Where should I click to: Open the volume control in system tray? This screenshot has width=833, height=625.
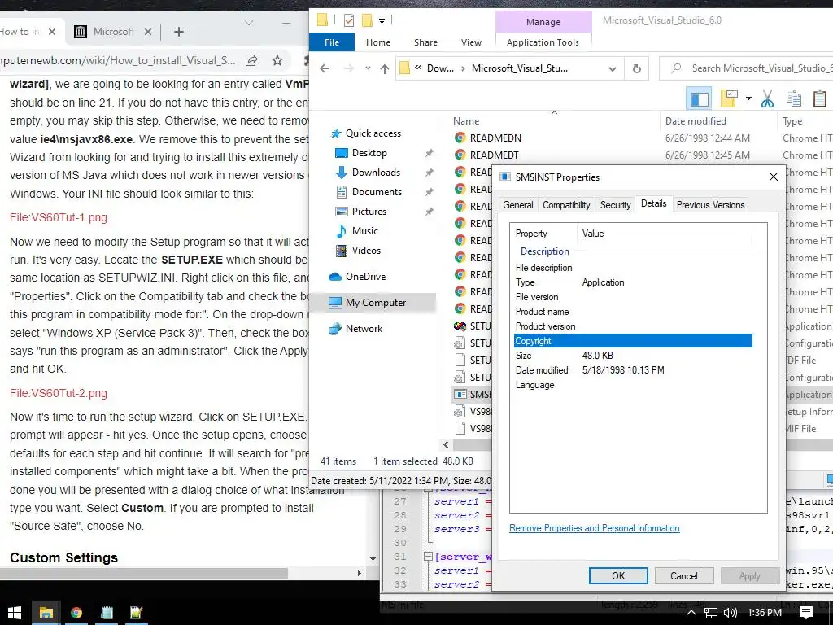point(730,613)
